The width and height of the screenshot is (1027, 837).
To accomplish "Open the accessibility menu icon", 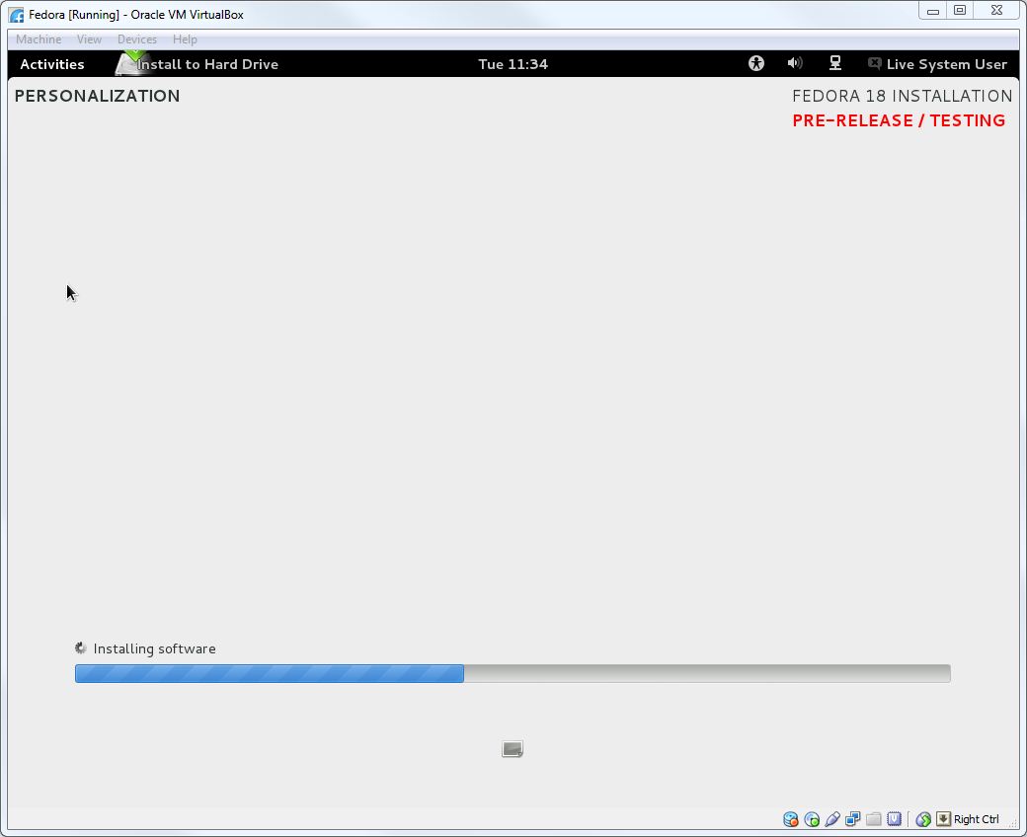I will (756, 63).
